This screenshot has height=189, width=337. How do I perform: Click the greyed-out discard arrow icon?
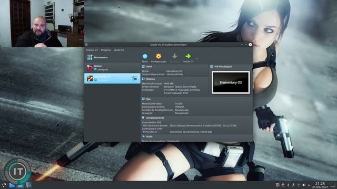(x=174, y=56)
